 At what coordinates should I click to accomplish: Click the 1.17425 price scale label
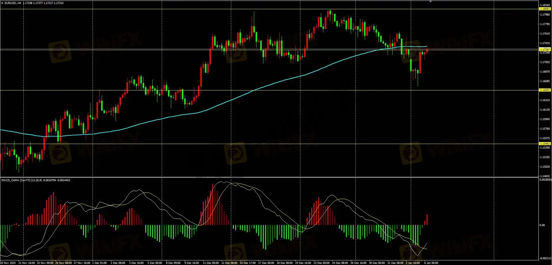[545, 43]
